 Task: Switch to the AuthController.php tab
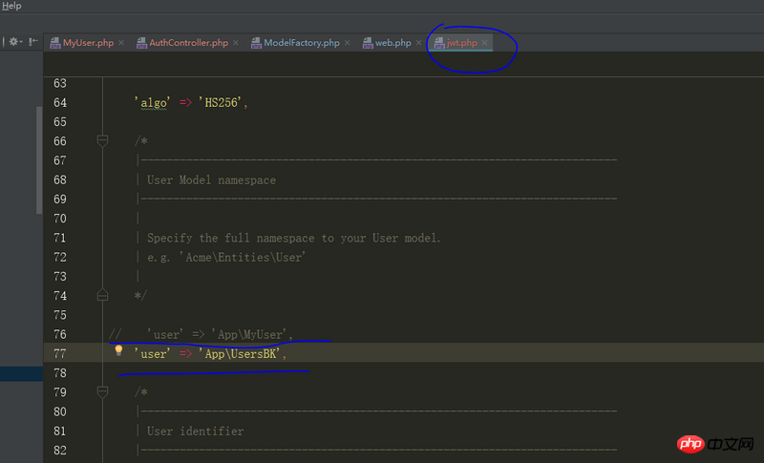click(x=188, y=43)
